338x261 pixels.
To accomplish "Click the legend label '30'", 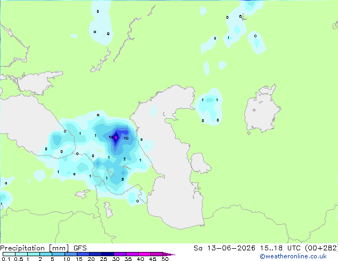I will pos(116,259).
